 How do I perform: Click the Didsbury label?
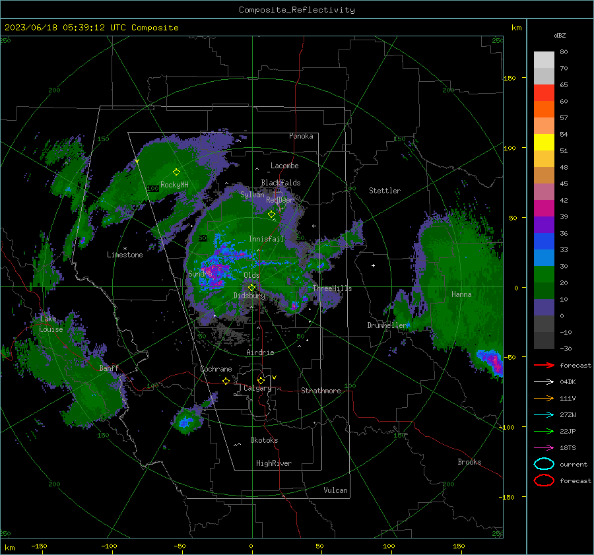click(249, 296)
